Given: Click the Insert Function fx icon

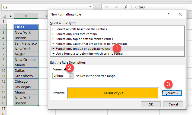Looking at the screenshot, I should [x=126, y=7].
